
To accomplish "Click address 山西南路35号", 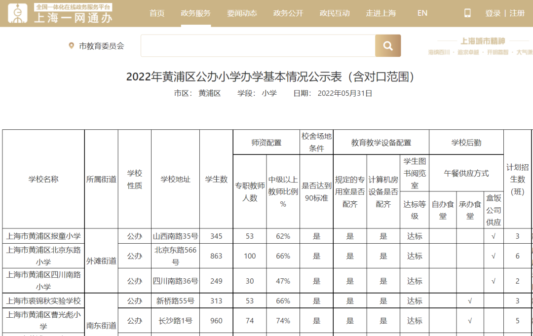I will click(x=175, y=236).
